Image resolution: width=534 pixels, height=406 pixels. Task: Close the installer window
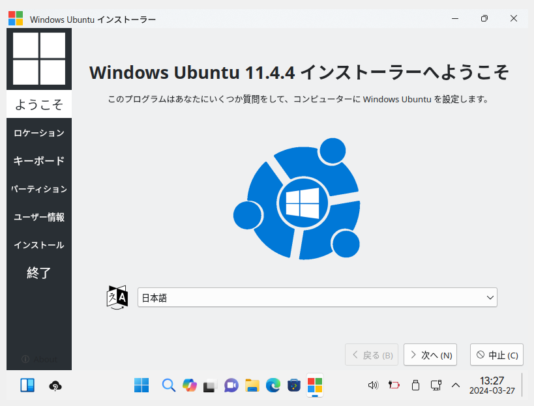point(514,18)
